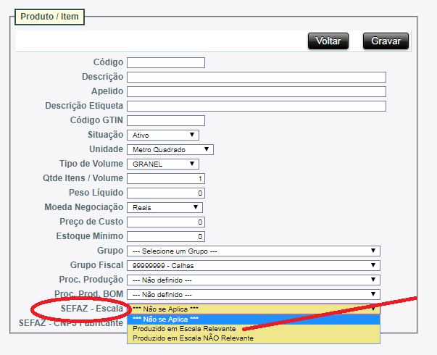Focus the Descrição text field
This screenshot has height=355, width=437.
pos(256,77)
